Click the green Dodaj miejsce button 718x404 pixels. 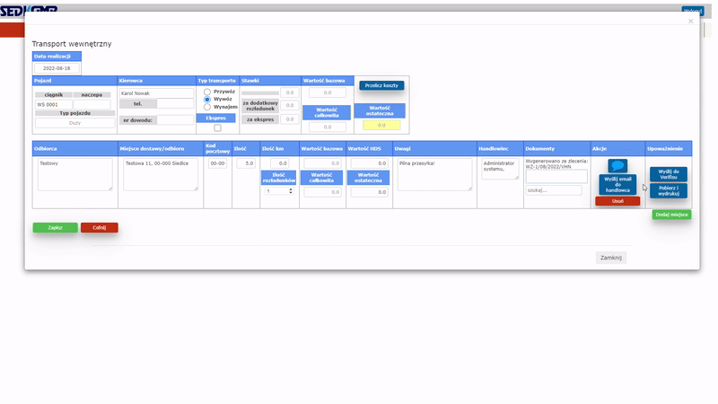point(671,215)
